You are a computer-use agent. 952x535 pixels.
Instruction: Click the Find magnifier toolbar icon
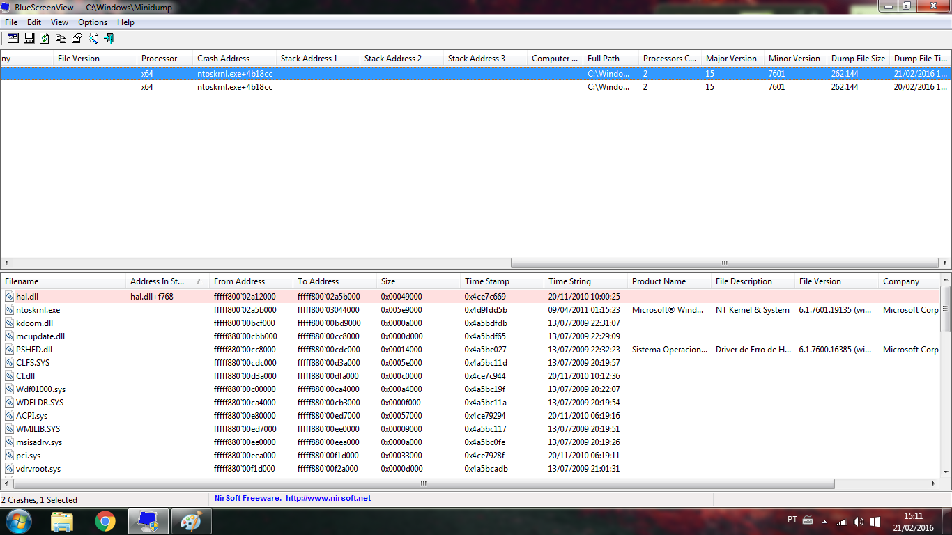click(x=93, y=38)
